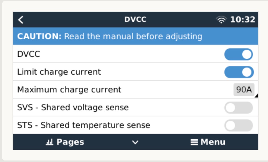268x162 pixels.
Task: Click the bar chart icon beside Pages
Action: 49,142
